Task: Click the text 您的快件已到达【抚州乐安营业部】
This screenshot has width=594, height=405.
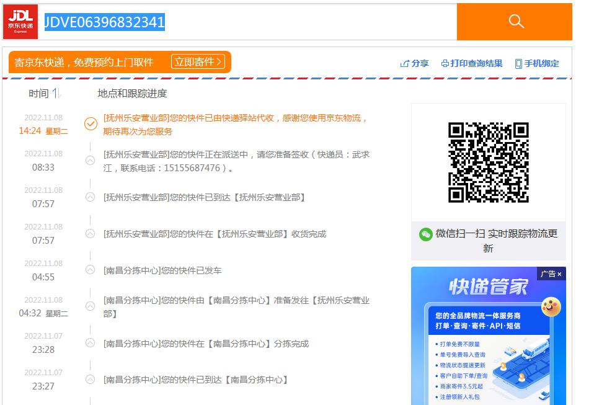Action: 237,197
